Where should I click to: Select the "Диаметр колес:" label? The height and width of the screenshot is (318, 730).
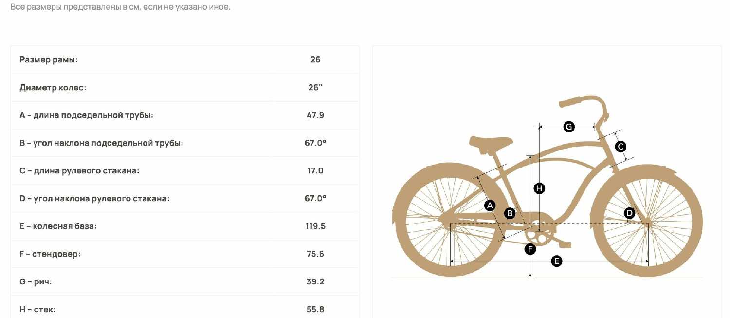click(x=53, y=88)
